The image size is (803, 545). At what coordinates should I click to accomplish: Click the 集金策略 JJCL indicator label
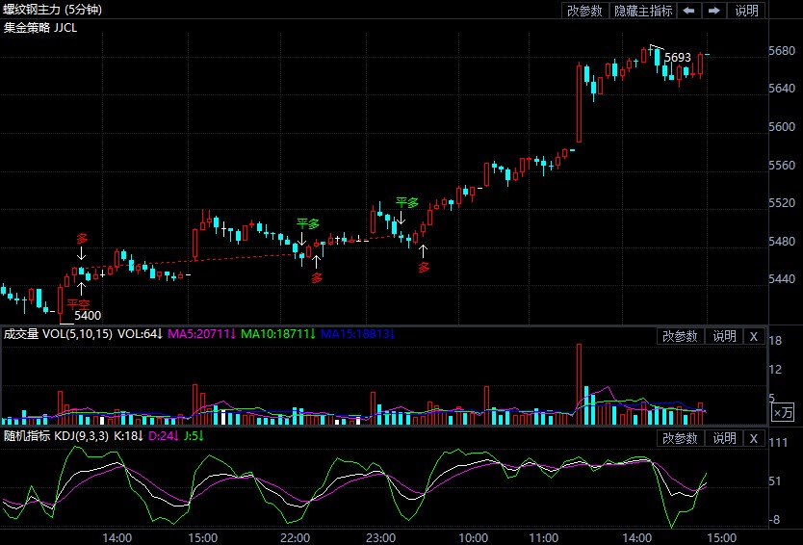[x=40, y=27]
